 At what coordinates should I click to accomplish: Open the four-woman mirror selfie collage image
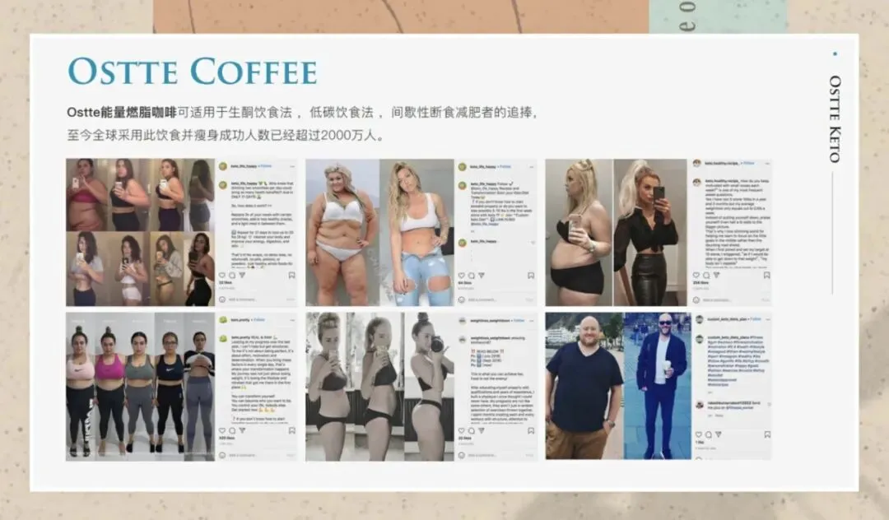(141, 232)
